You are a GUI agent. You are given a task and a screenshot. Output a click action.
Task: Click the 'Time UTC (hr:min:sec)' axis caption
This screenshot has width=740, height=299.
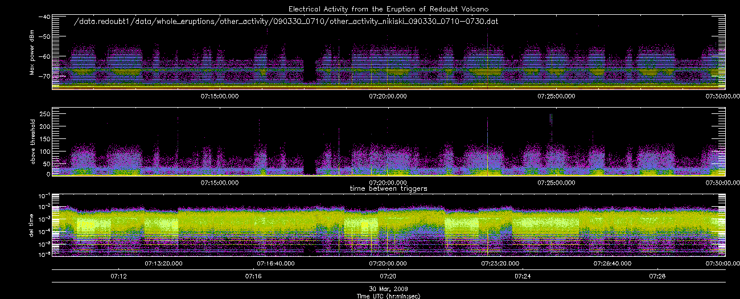click(388, 296)
